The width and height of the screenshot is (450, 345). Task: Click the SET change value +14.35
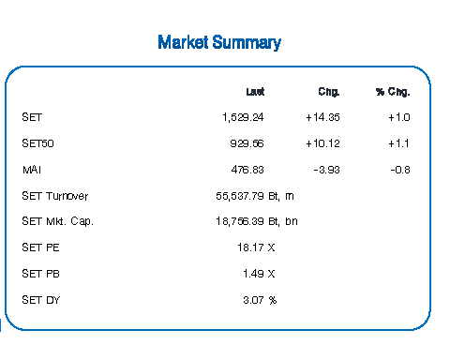click(322, 117)
